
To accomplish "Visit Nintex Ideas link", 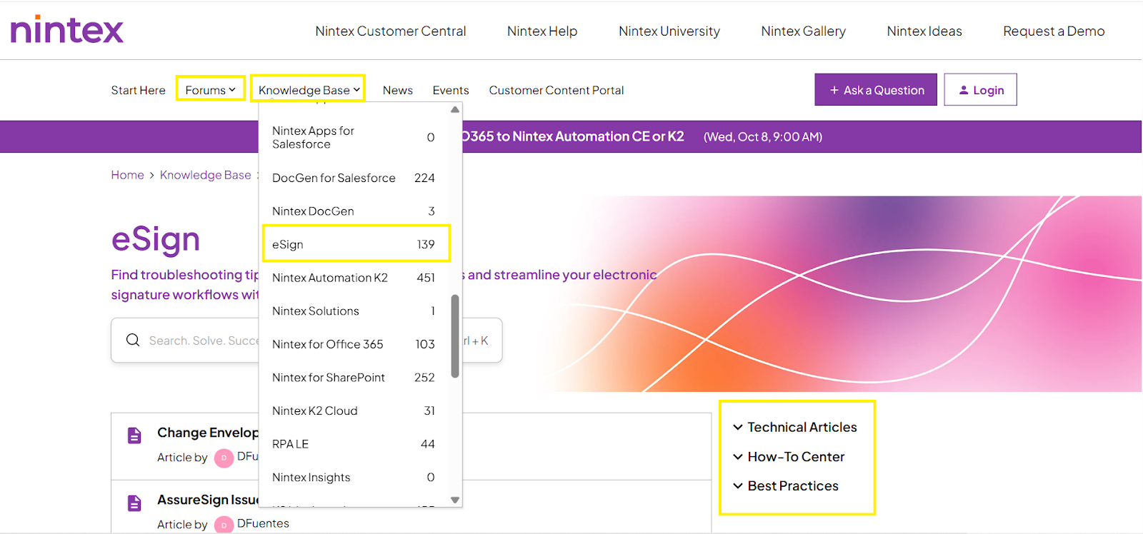I will [924, 31].
